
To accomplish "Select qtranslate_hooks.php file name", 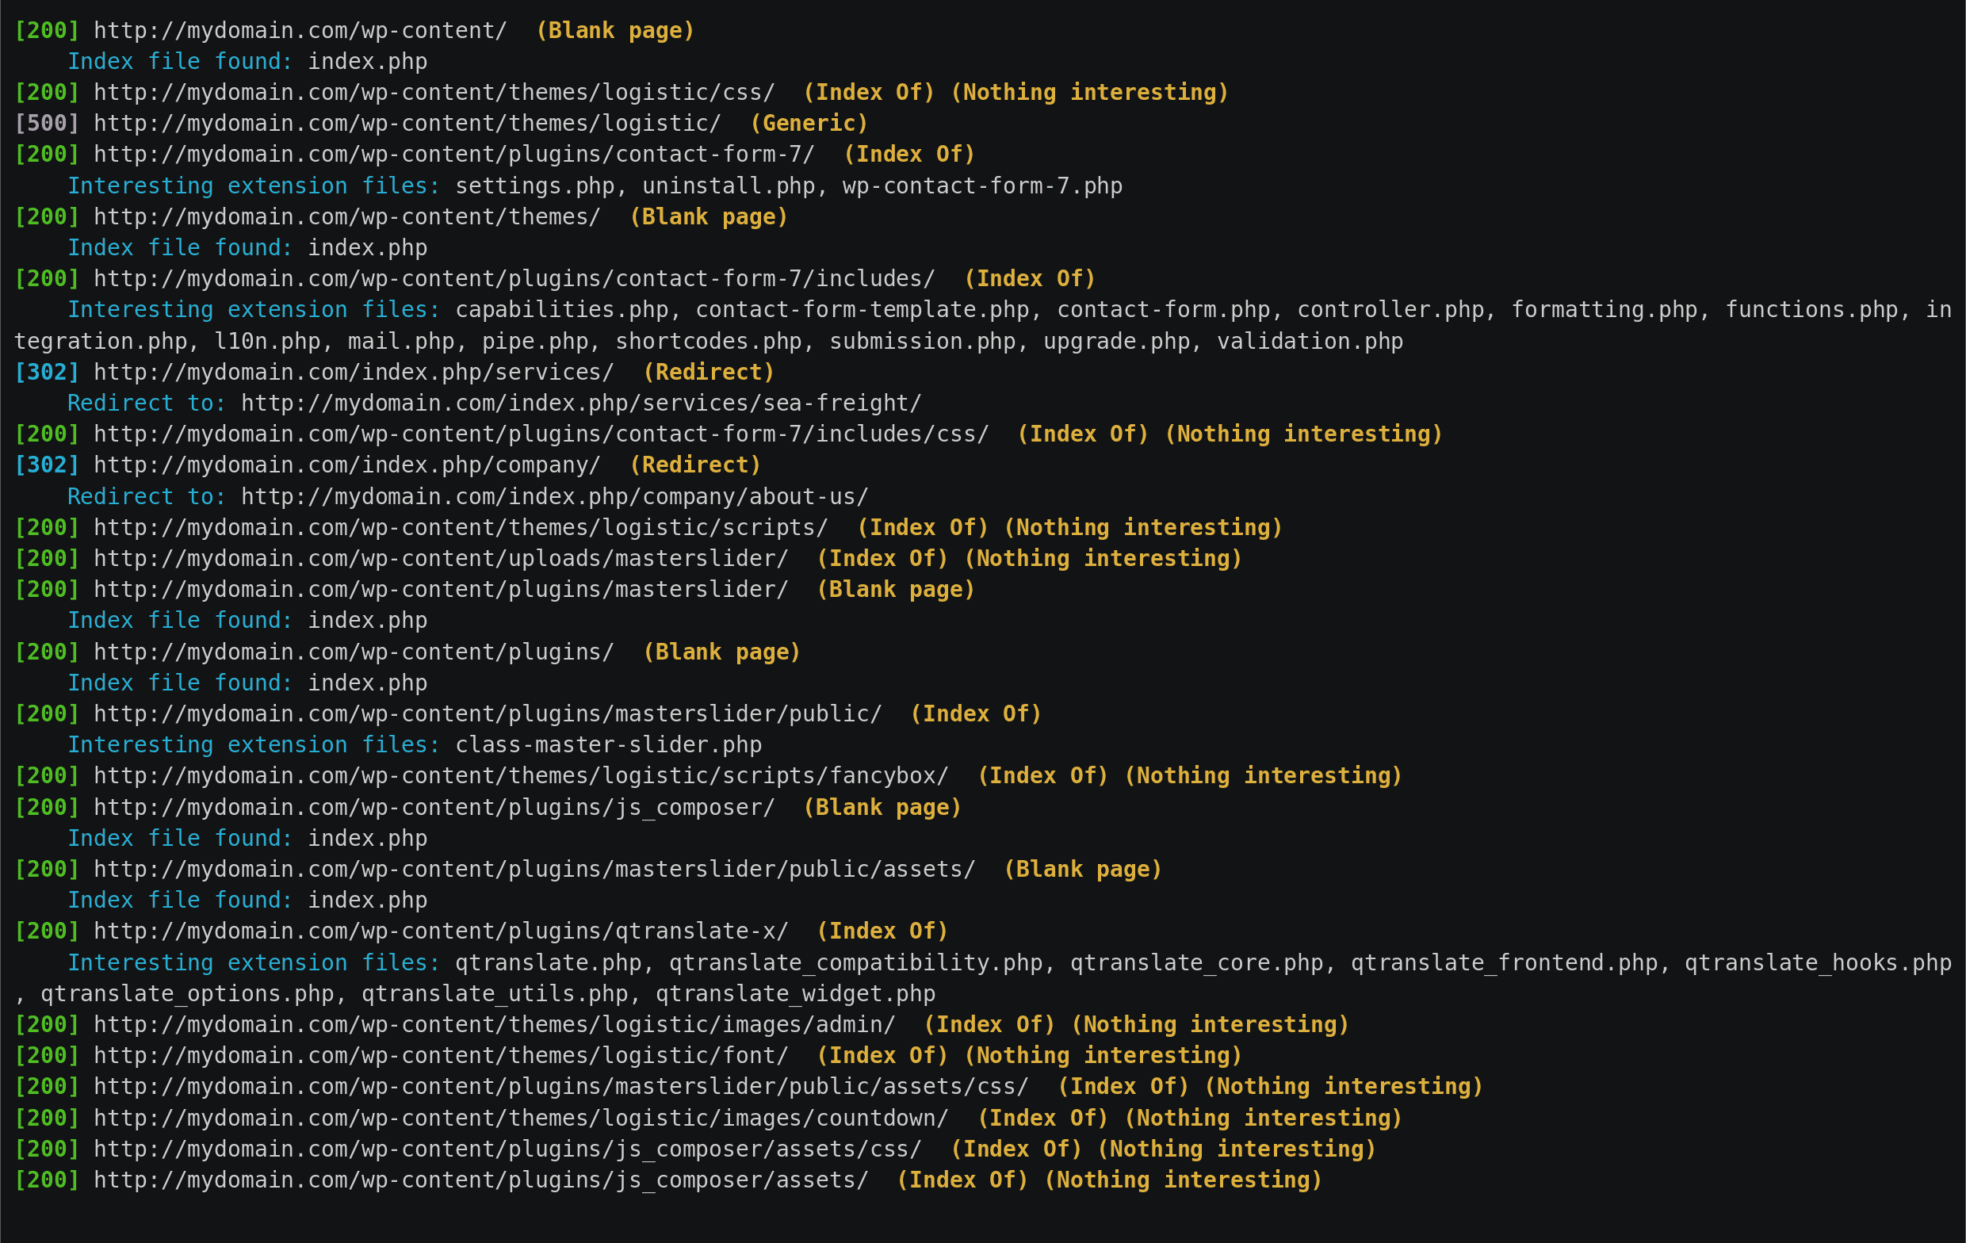I will coord(1819,964).
